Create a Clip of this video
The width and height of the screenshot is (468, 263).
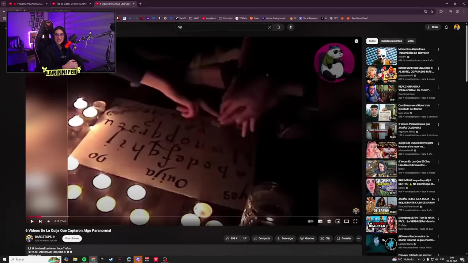click(325, 239)
